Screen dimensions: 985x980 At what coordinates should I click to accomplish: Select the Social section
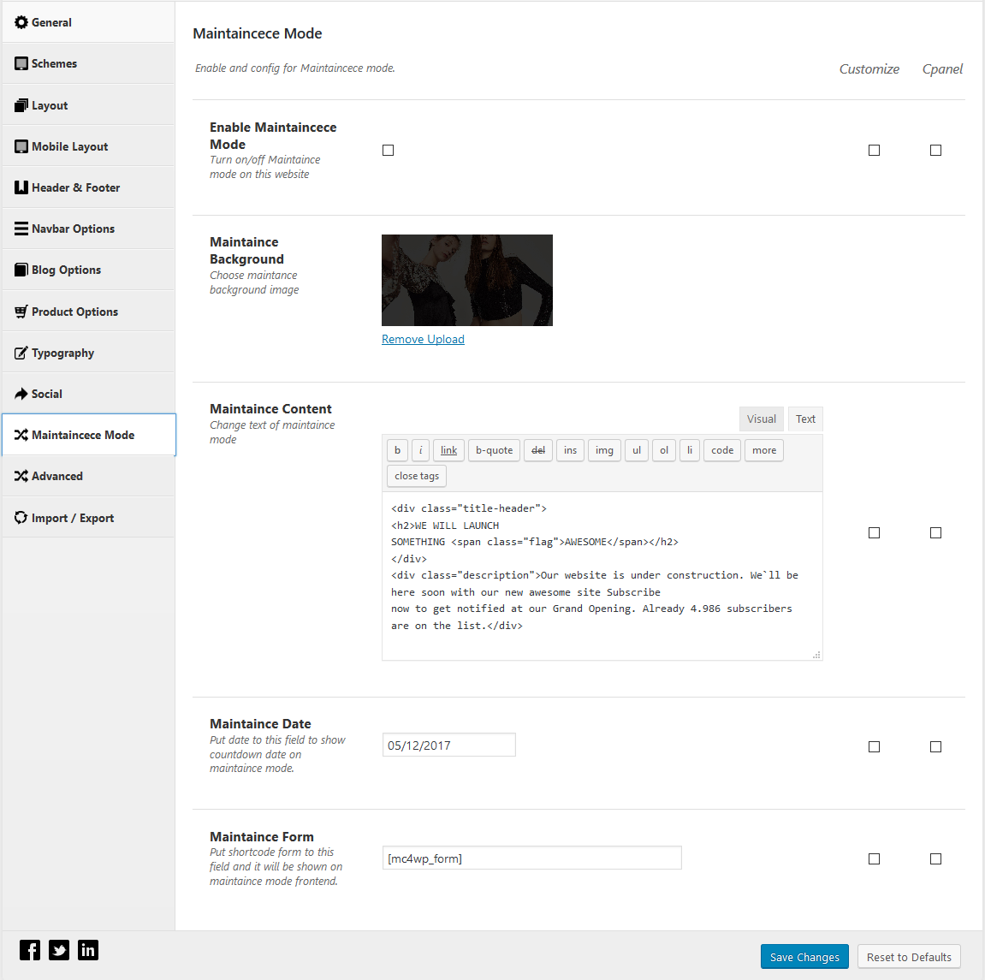(x=88, y=394)
